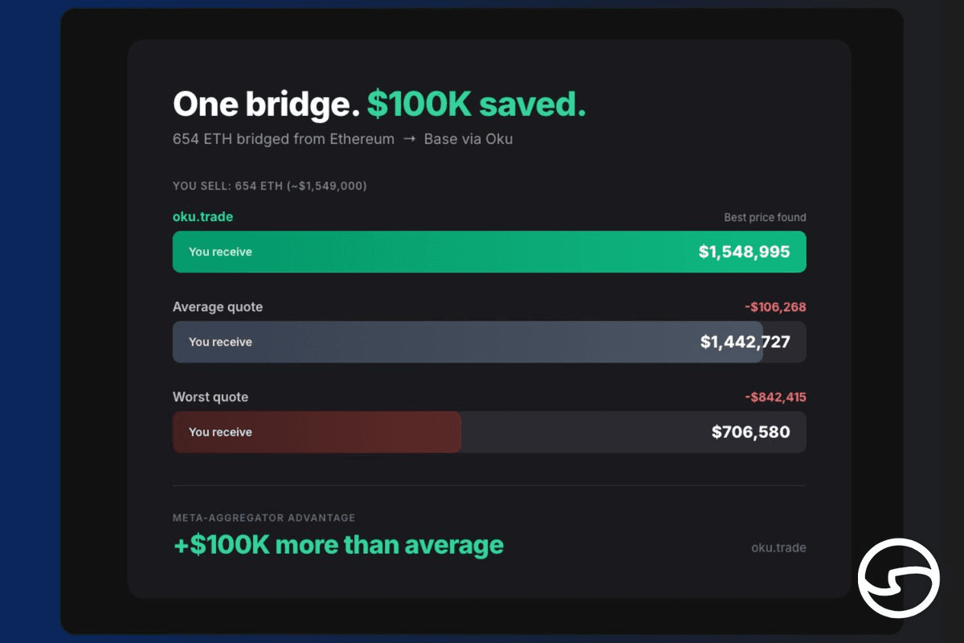
Task: Select the grey average quote bar
Action: tap(466, 342)
